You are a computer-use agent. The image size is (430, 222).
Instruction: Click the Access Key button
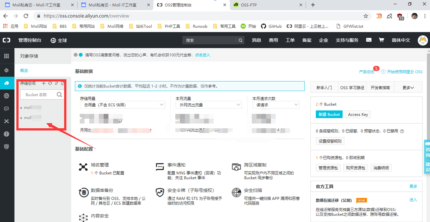pos(358,114)
